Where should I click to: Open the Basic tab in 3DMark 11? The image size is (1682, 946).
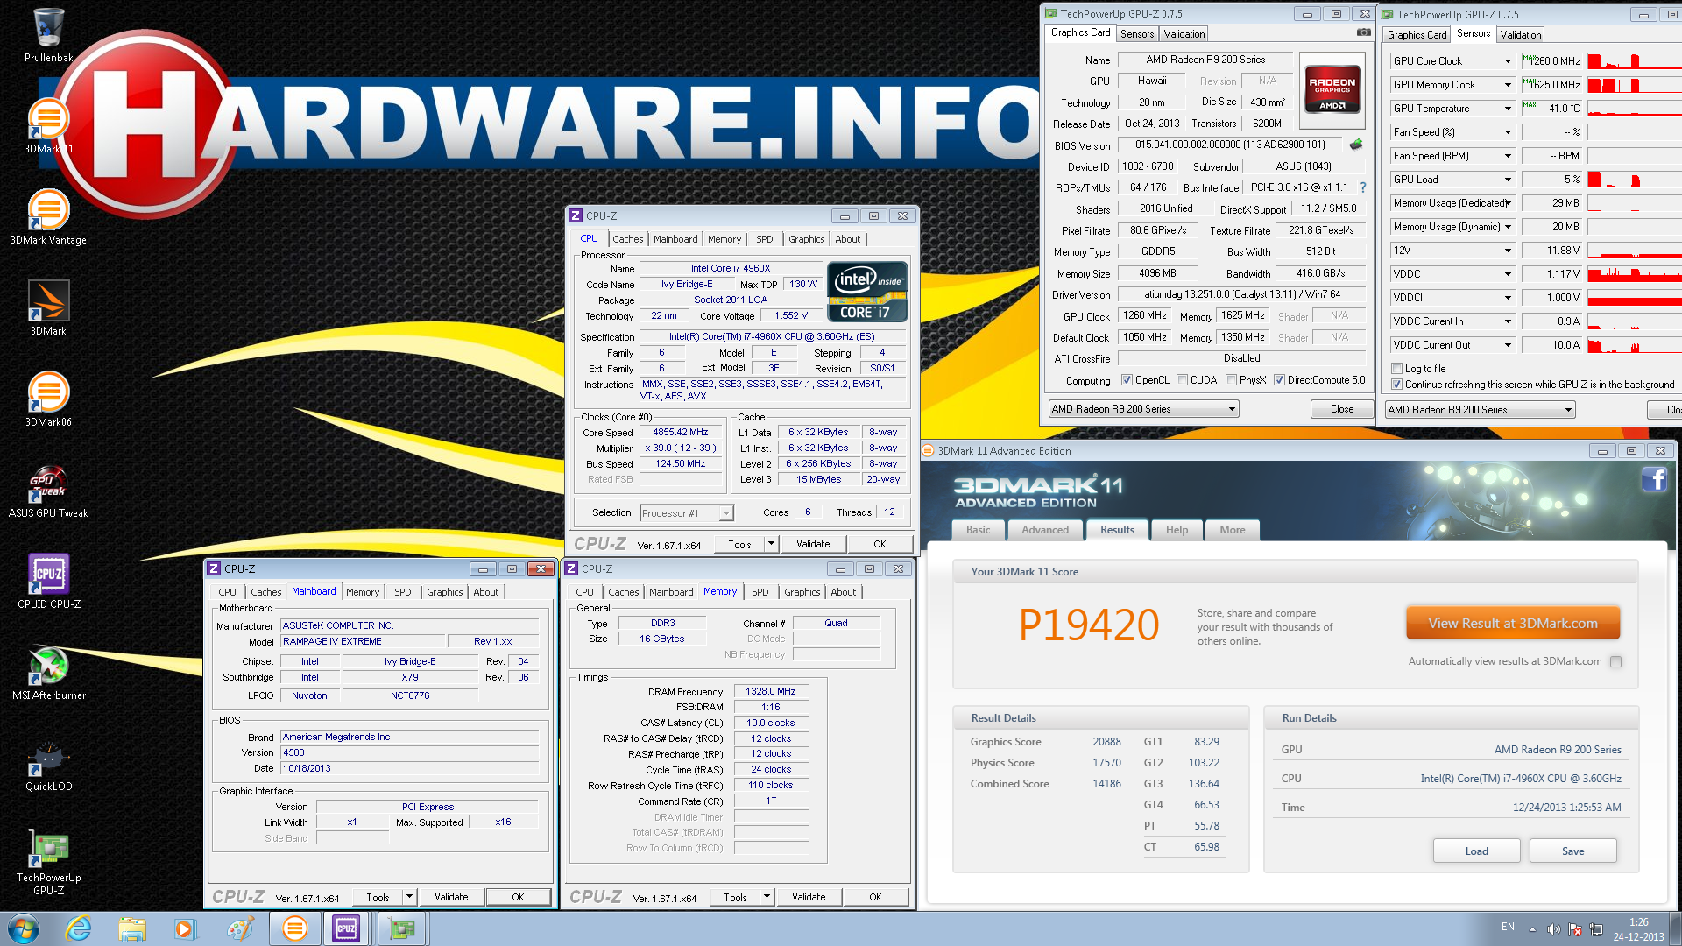[x=978, y=530]
